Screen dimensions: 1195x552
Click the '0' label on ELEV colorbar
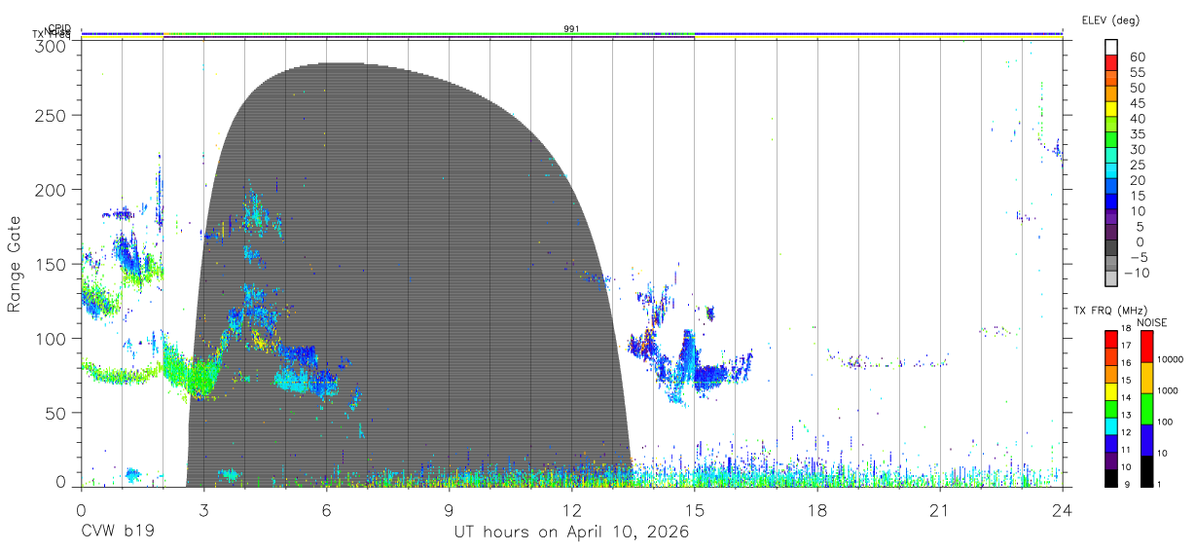click(x=1141, y=241)
